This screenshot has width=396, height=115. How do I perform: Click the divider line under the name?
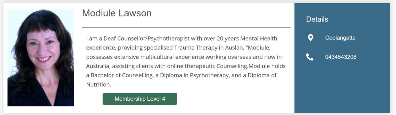186,27
